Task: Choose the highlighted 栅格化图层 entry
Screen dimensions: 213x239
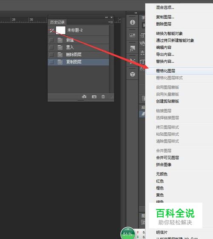Action: click(179, 71)
